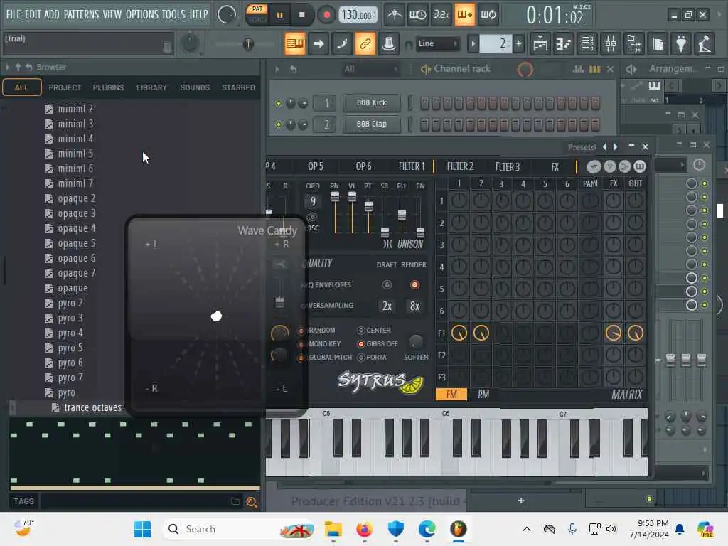Select the PLUGINS browser tab
This screenshot has height=546, width=728.
[108, 87]
